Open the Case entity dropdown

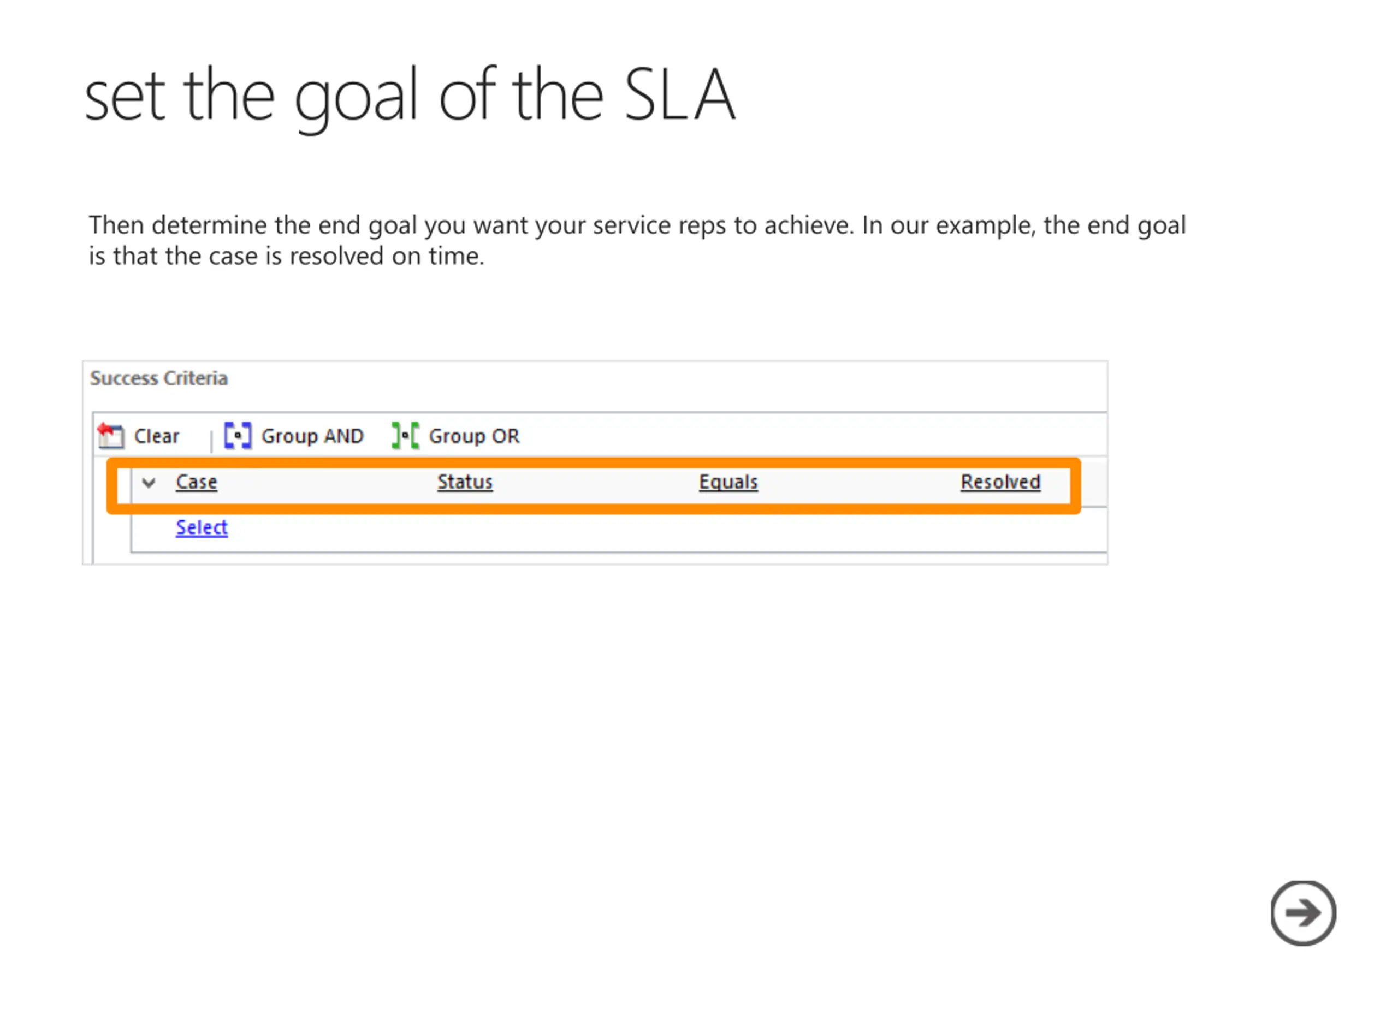(x=196, y=482)
